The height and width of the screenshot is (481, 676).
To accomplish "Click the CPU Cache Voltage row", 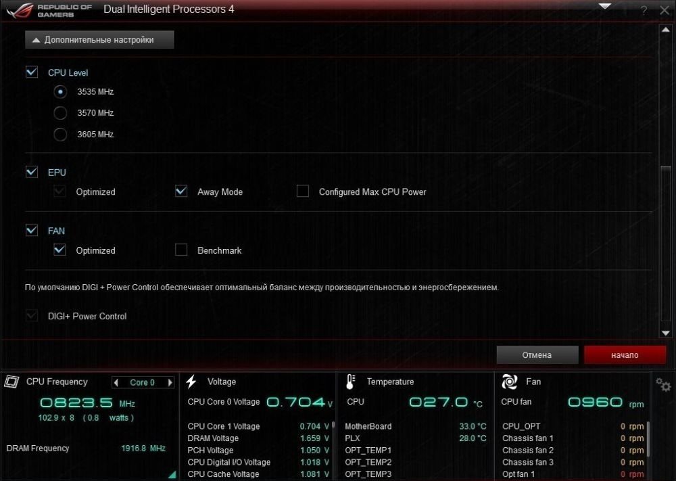I will (x=258, y=474).
